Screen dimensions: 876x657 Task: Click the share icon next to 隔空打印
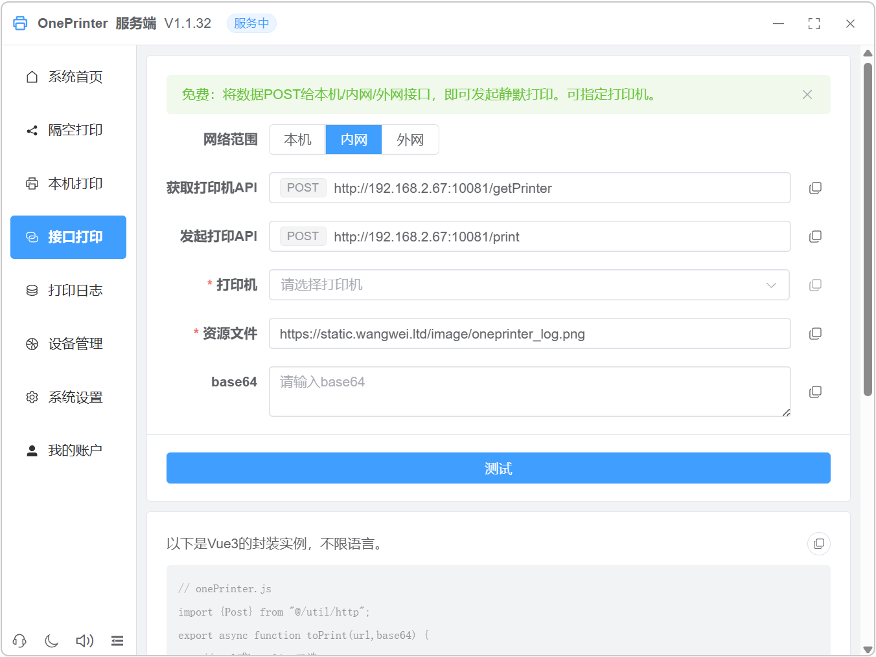click(x=32, y=130)
